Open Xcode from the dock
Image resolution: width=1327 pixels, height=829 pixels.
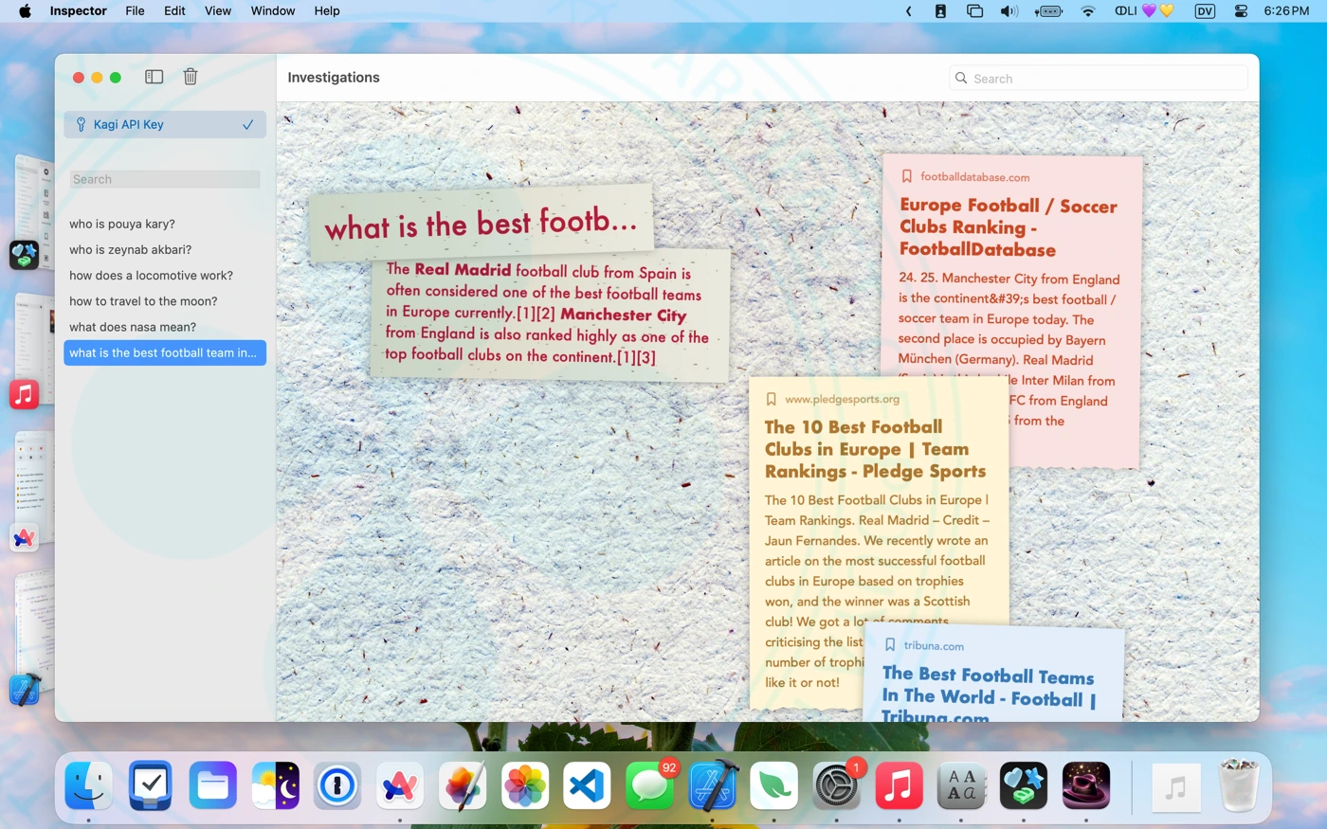point(713,785)
